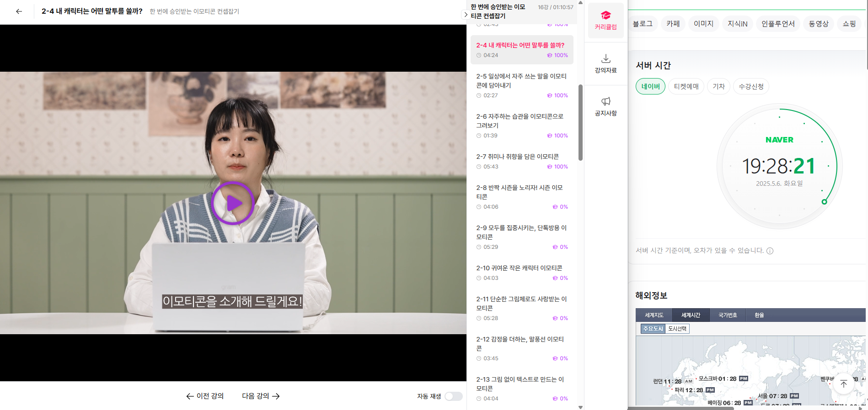Click the 서울 time label on map
Image resolution: width=868 pixels, height=410 pixels.
pyautogui.click(x=778, y=396)
